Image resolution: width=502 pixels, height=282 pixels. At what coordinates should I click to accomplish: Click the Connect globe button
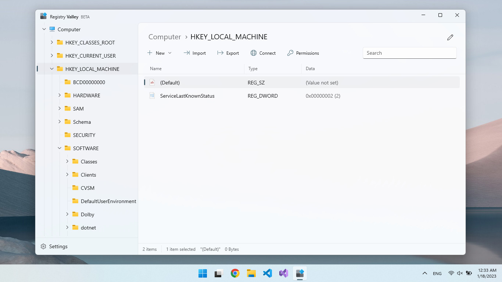tap(263, 53)
